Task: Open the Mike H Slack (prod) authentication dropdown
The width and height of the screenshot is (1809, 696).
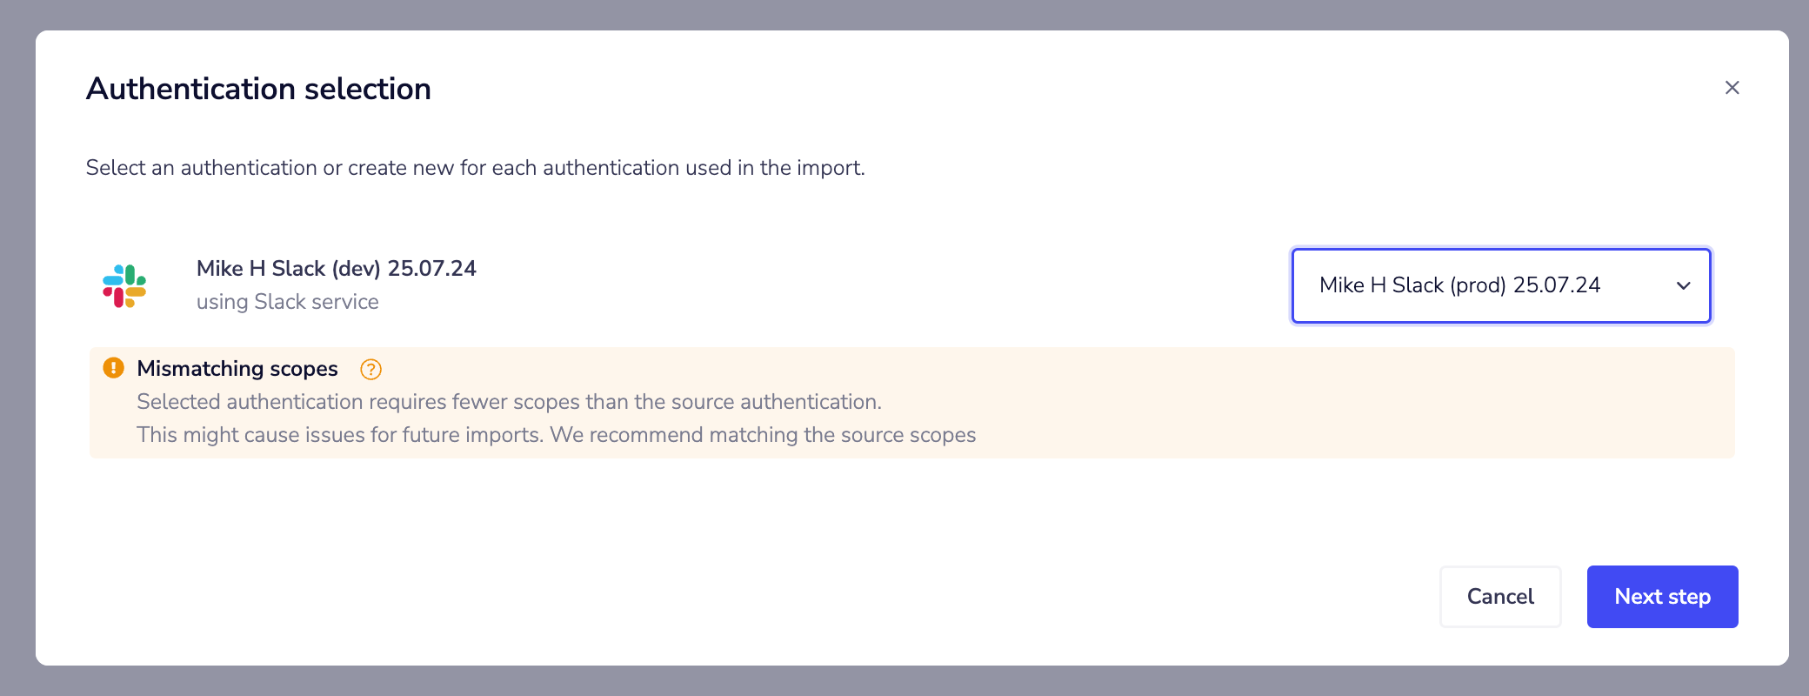Action: click(x=1479, y=285)
